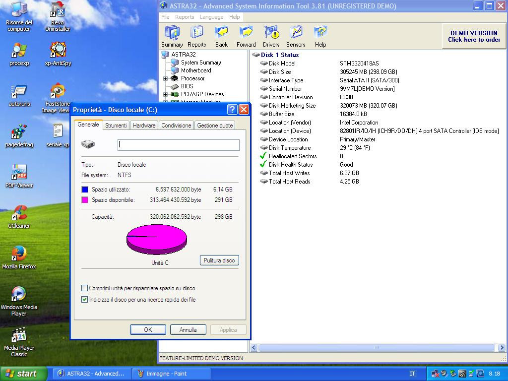Click the disk label text field
The width and height of the screenshot is (508, 381).
[x=178, y=145]
